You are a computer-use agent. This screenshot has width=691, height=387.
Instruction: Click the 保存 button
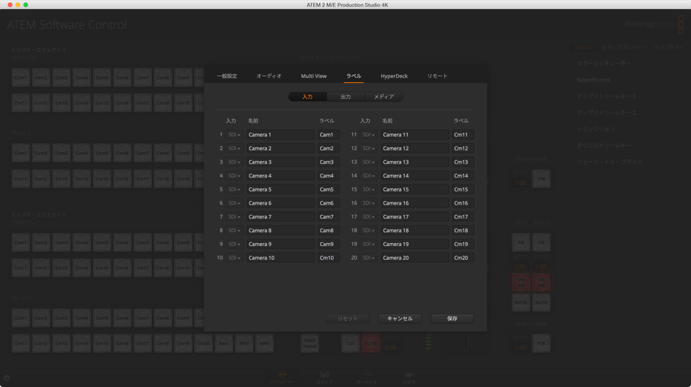tap(452, 319)
